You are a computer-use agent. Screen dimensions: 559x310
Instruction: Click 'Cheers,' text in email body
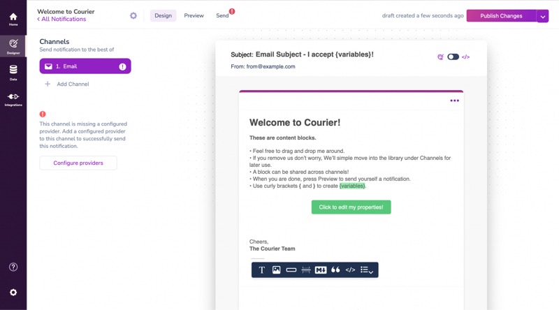(x=259, y=242)
